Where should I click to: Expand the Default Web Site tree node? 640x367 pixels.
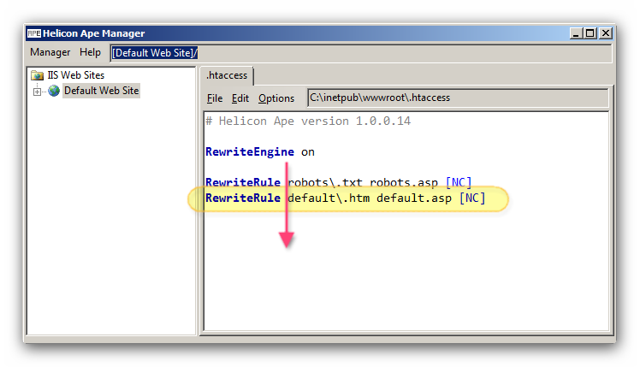click(x=37, y=92)
